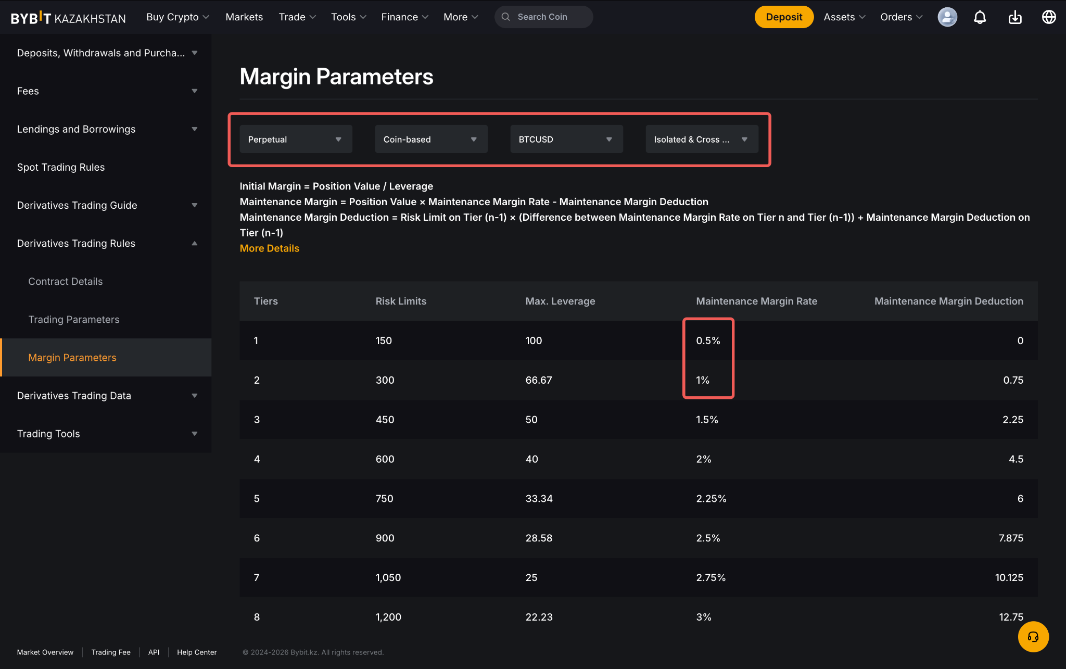Click the Deposit button

(783, 17)
